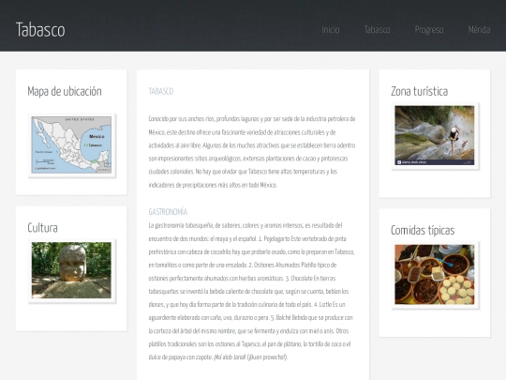The image size is (506, 380).
Task: Open the Inicio navigation link
Action: [x=331, y=30]
